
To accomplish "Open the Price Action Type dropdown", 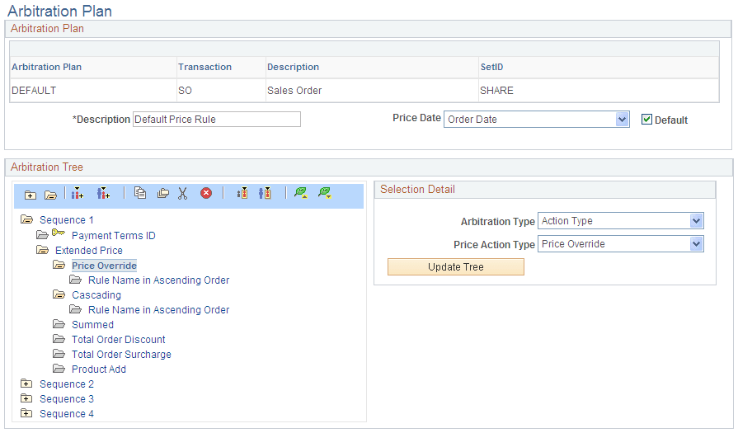I will tap(697, 244).
